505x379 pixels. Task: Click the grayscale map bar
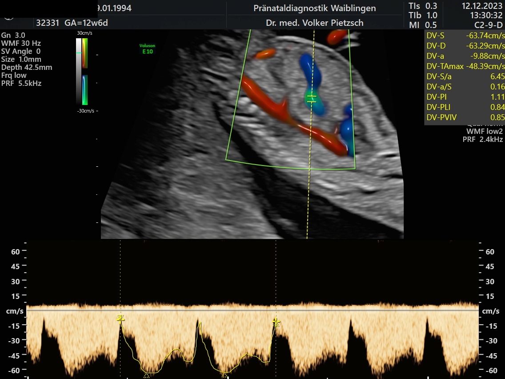[x=79, y=71]
